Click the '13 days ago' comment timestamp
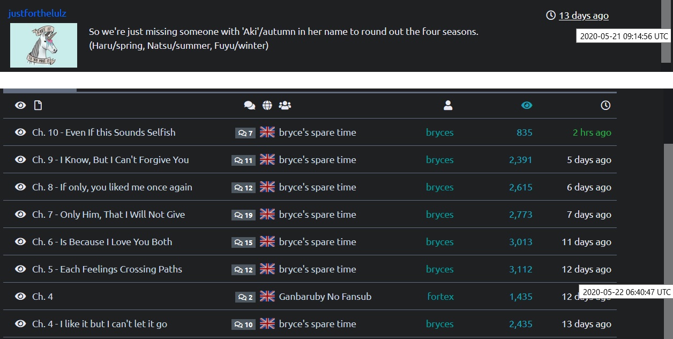 click(584, 16)
